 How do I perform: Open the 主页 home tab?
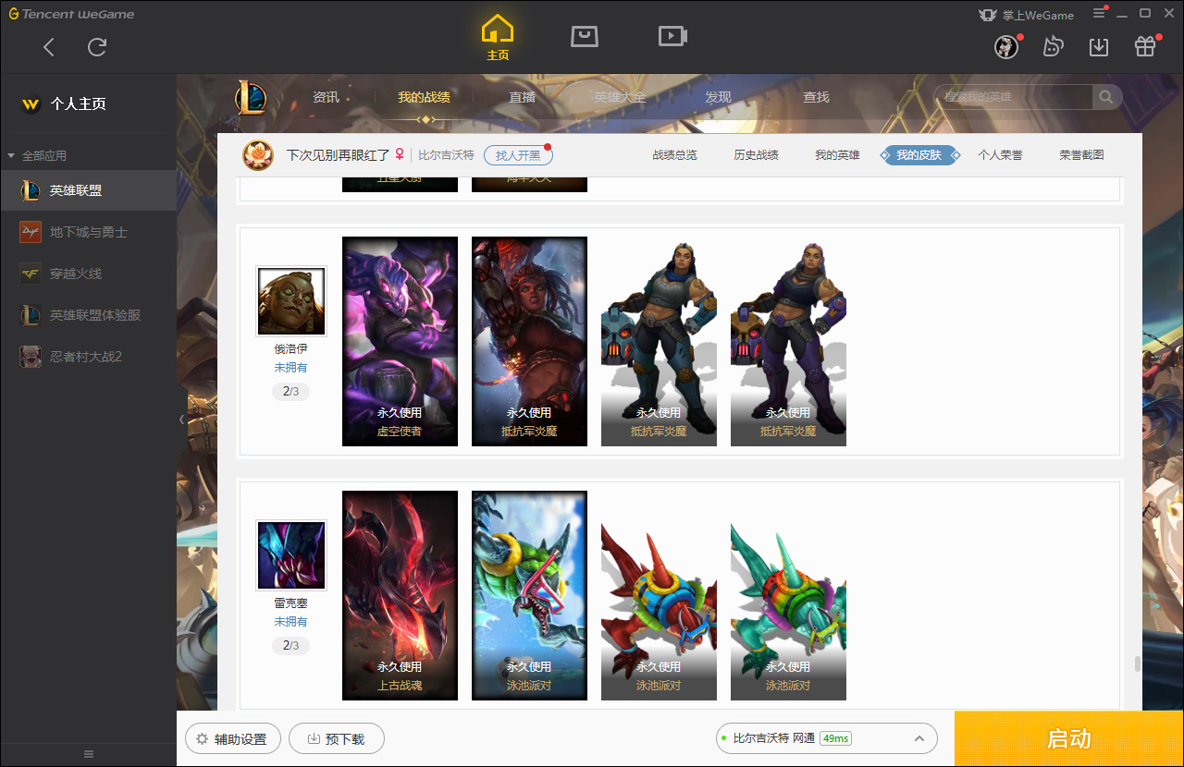pos(498,38)
